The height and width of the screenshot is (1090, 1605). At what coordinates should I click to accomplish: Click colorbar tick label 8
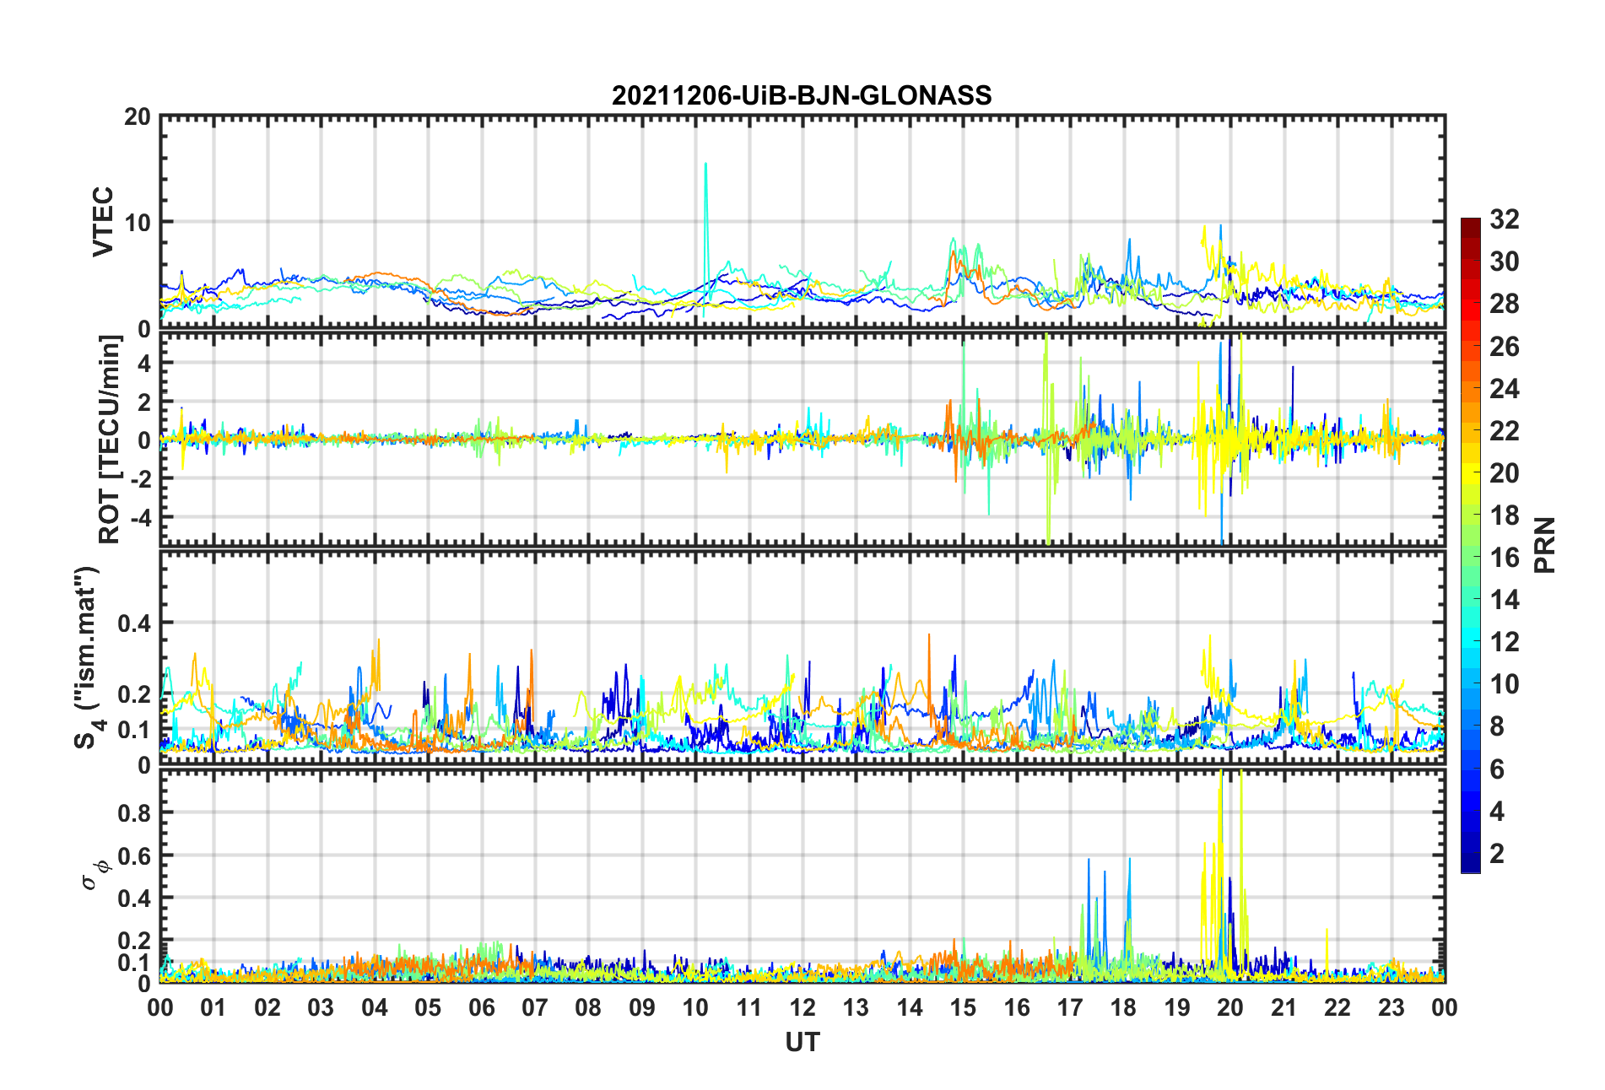click(x=1496, y=726)
